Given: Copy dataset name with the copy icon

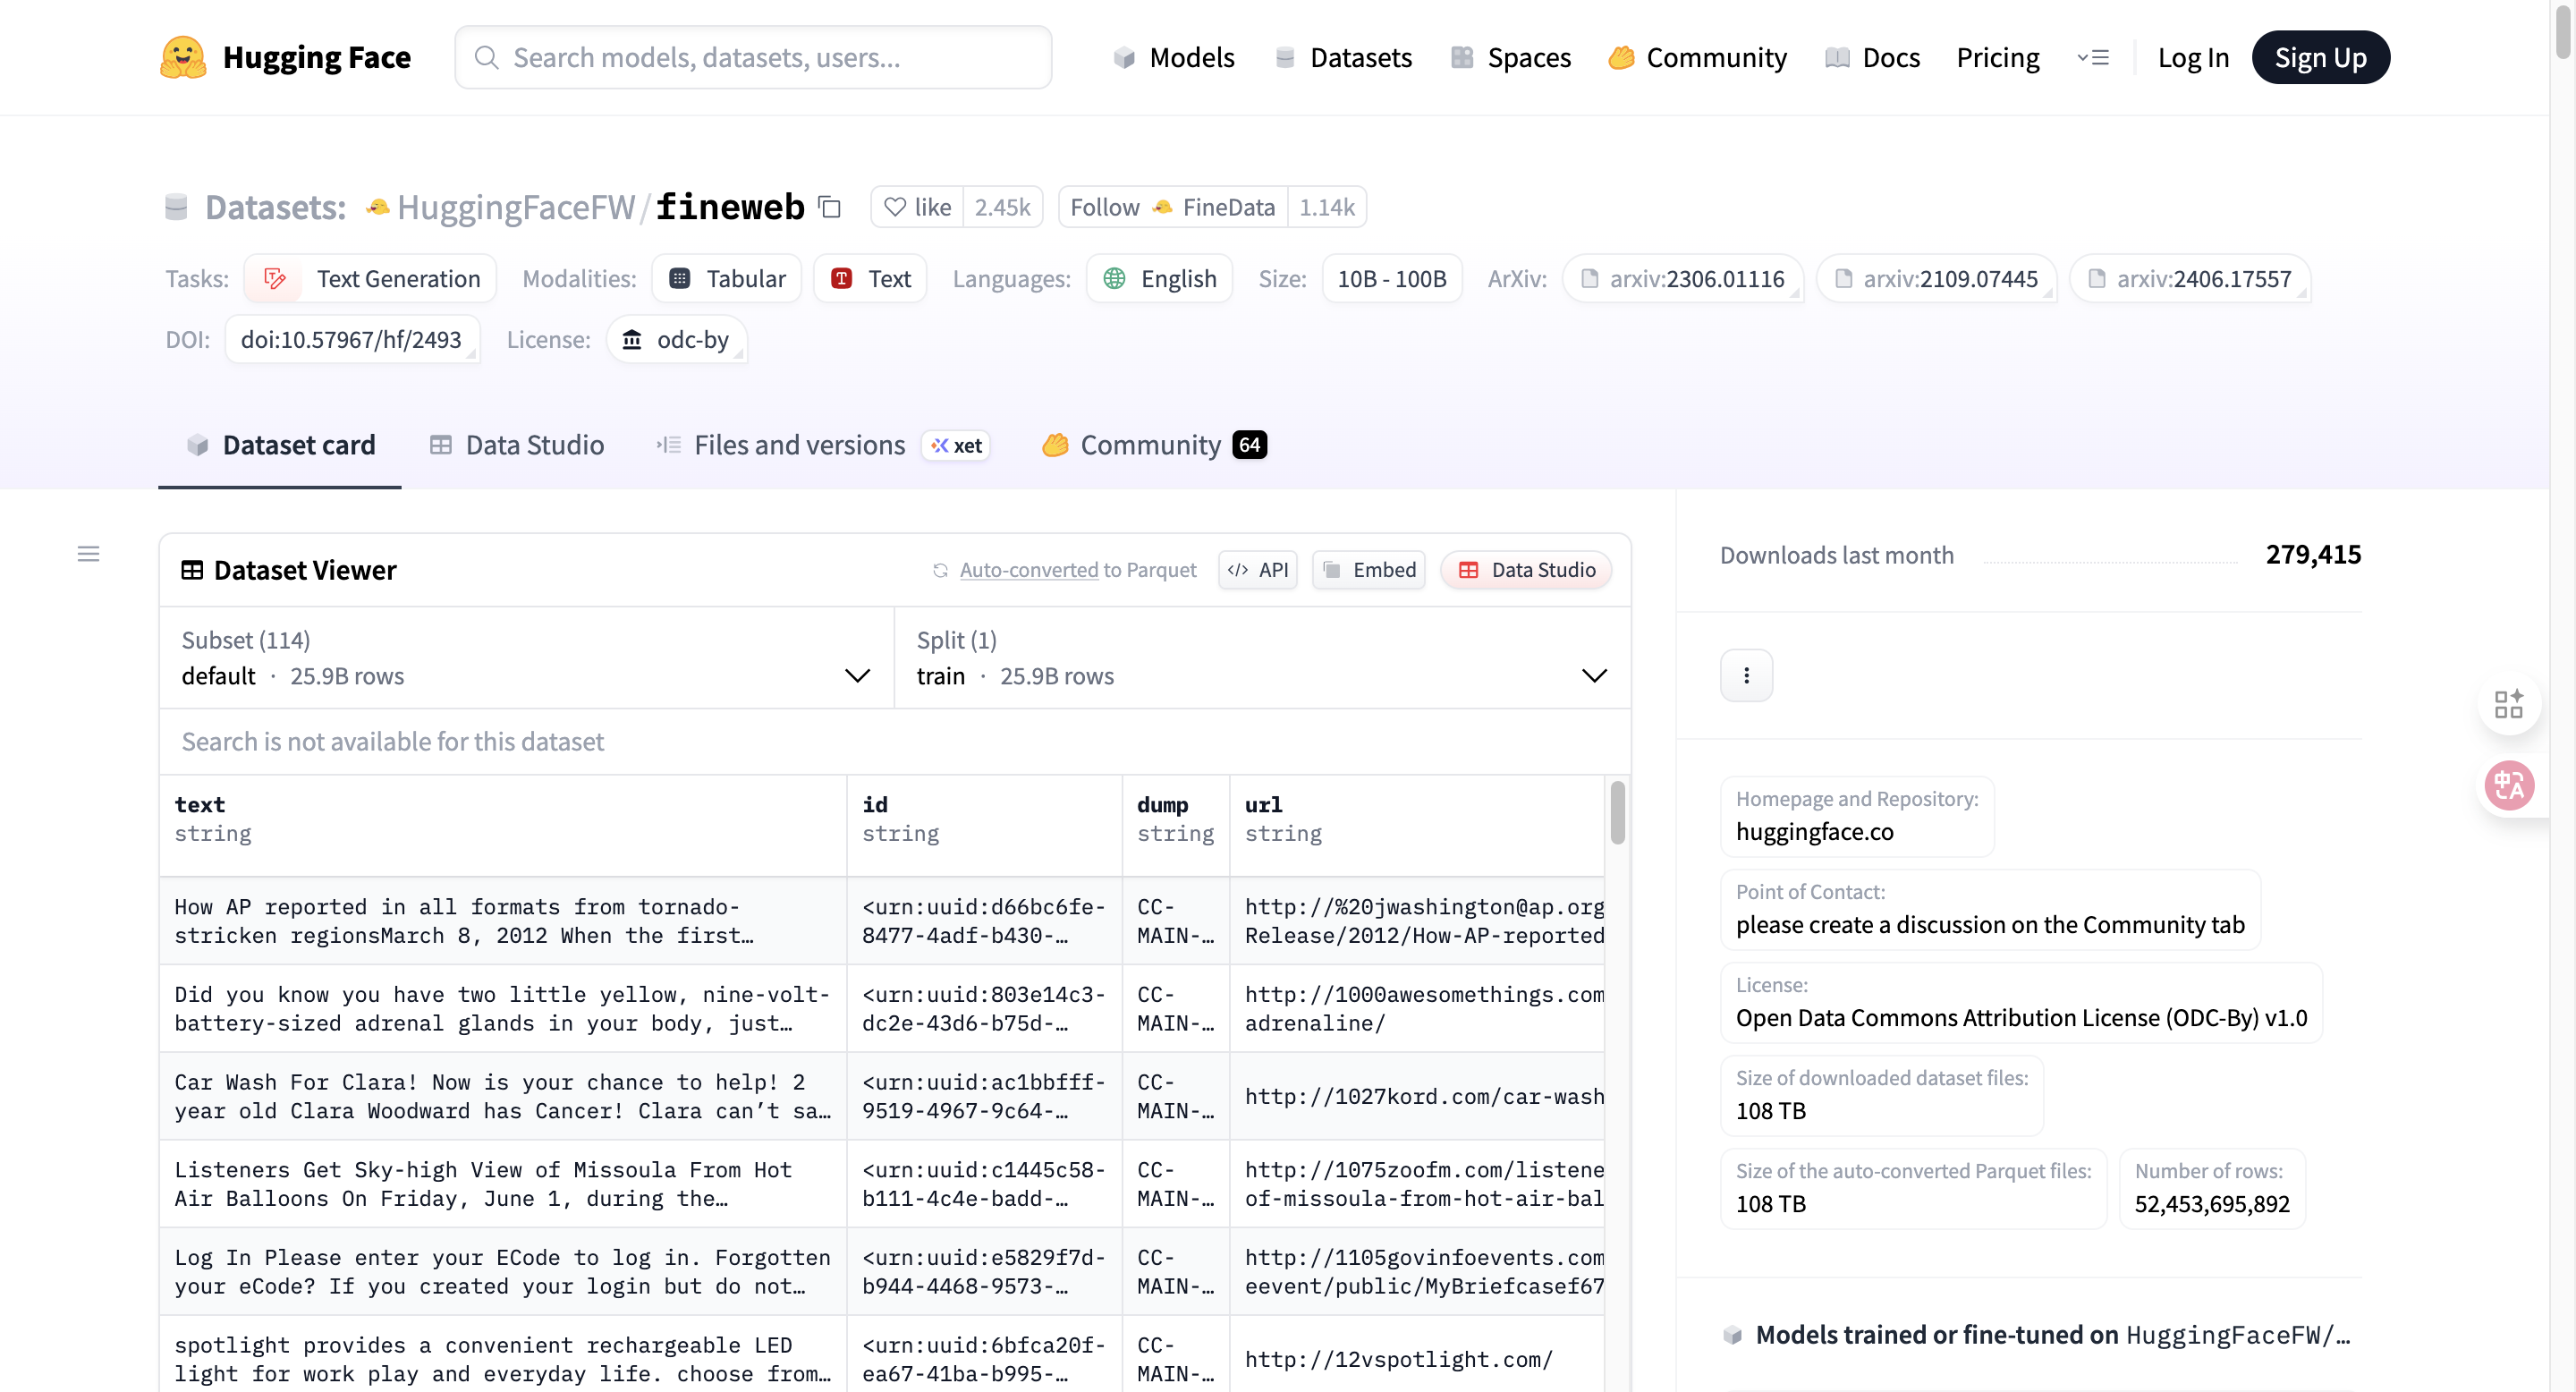Looking at the screenshot, I should point(829,206).
